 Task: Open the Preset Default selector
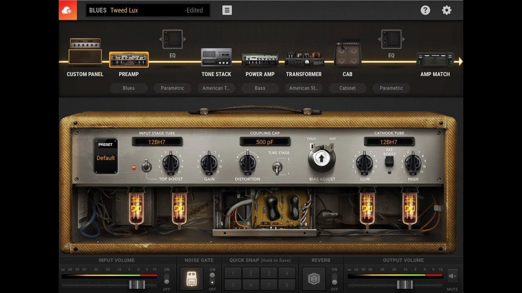coord(106,156)
